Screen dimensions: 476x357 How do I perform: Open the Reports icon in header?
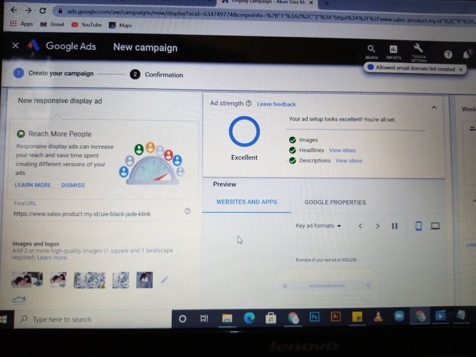pos(393,50)
